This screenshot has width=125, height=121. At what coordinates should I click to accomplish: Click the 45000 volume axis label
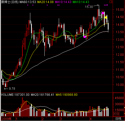click(119, 98)
